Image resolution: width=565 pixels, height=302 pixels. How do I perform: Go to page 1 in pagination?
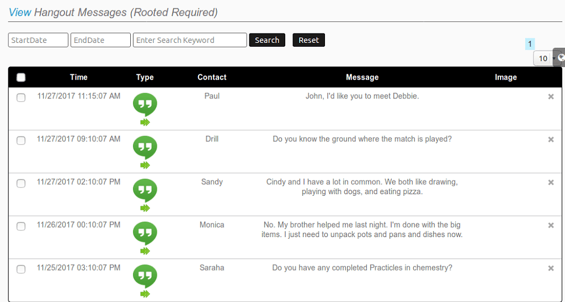coord(530,44)
